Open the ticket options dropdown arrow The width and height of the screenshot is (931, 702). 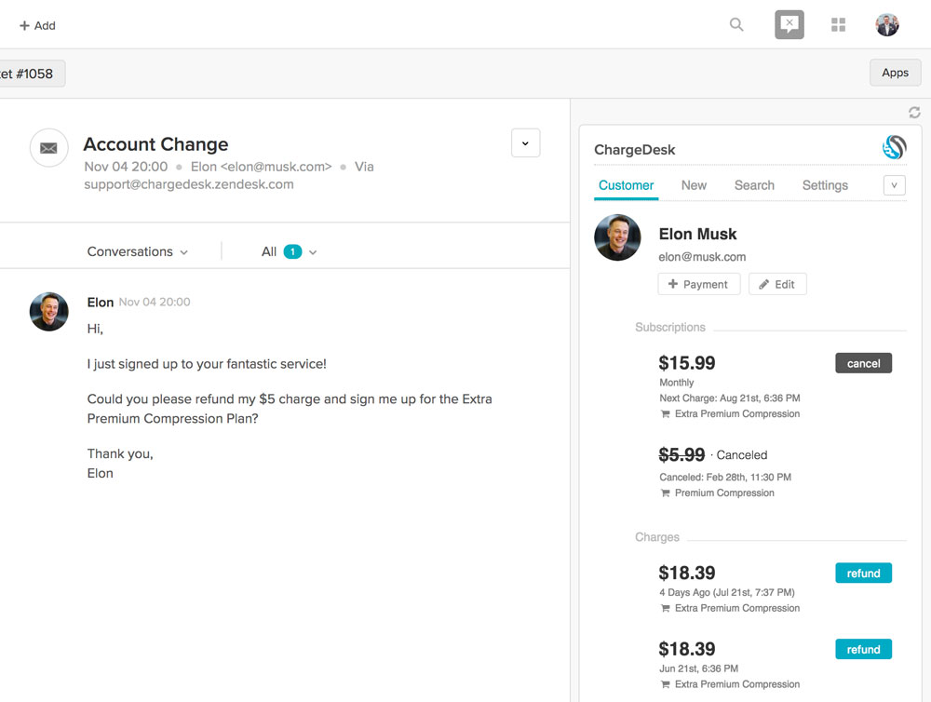point(525,143)
